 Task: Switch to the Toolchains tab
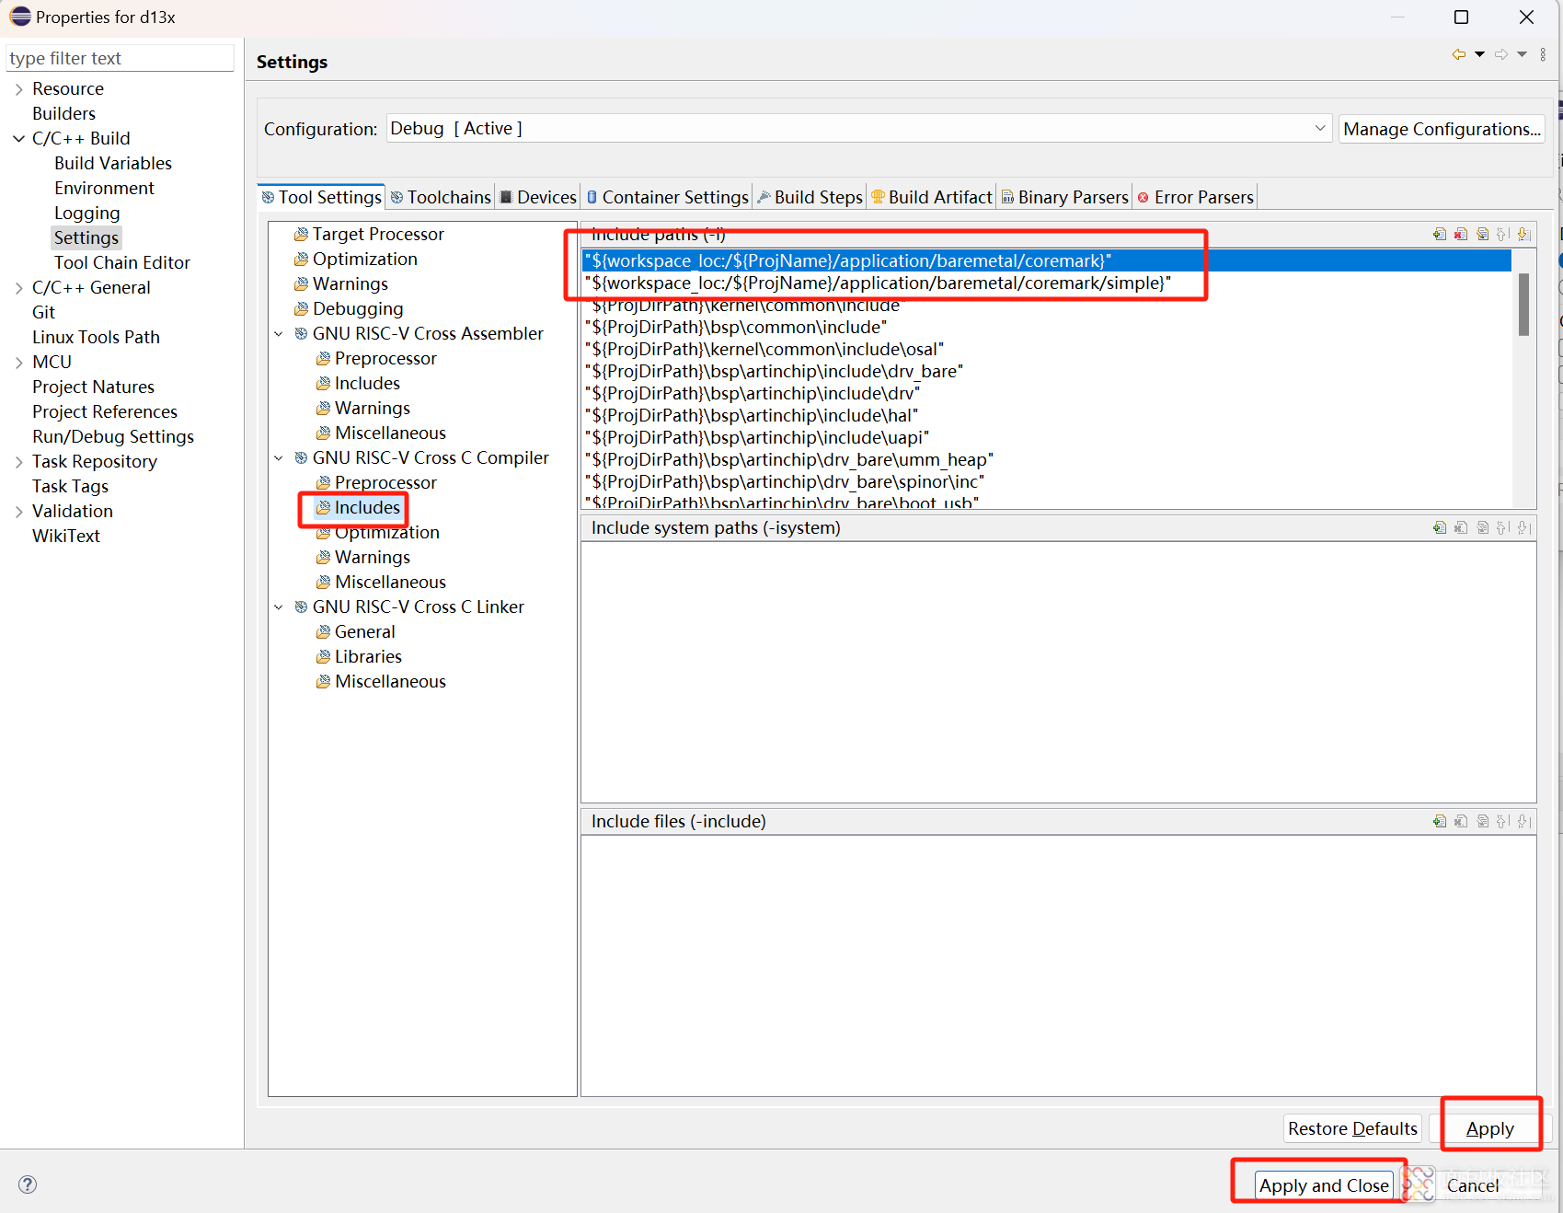coord(441,197)
